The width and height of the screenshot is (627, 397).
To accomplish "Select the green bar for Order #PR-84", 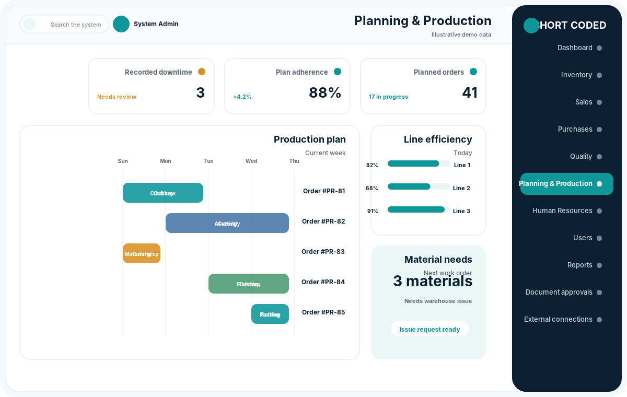I will pyautogui.click(x=249, y=284).
